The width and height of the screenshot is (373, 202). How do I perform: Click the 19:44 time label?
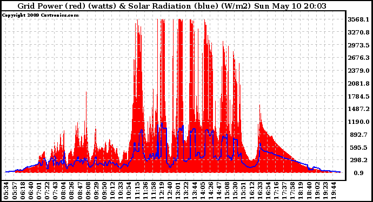click(332, 190)
